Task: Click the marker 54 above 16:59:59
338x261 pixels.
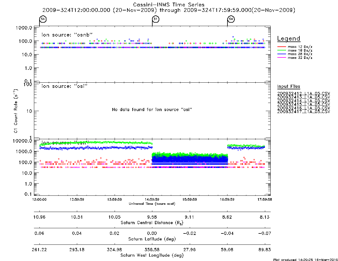Action: 231,19
